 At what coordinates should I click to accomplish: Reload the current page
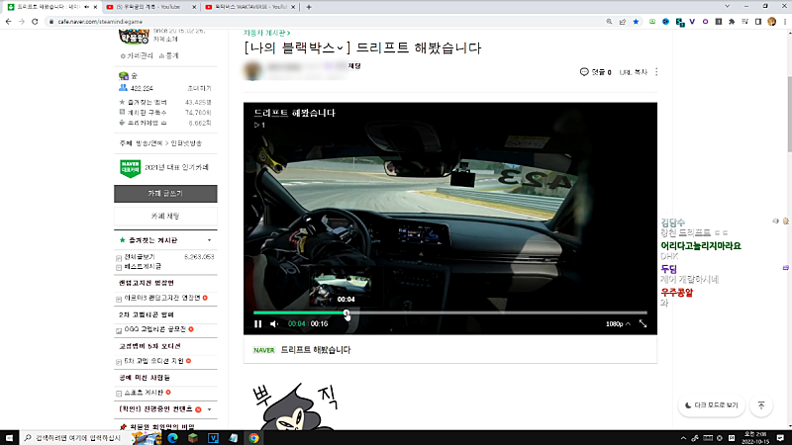coord(35,22)
